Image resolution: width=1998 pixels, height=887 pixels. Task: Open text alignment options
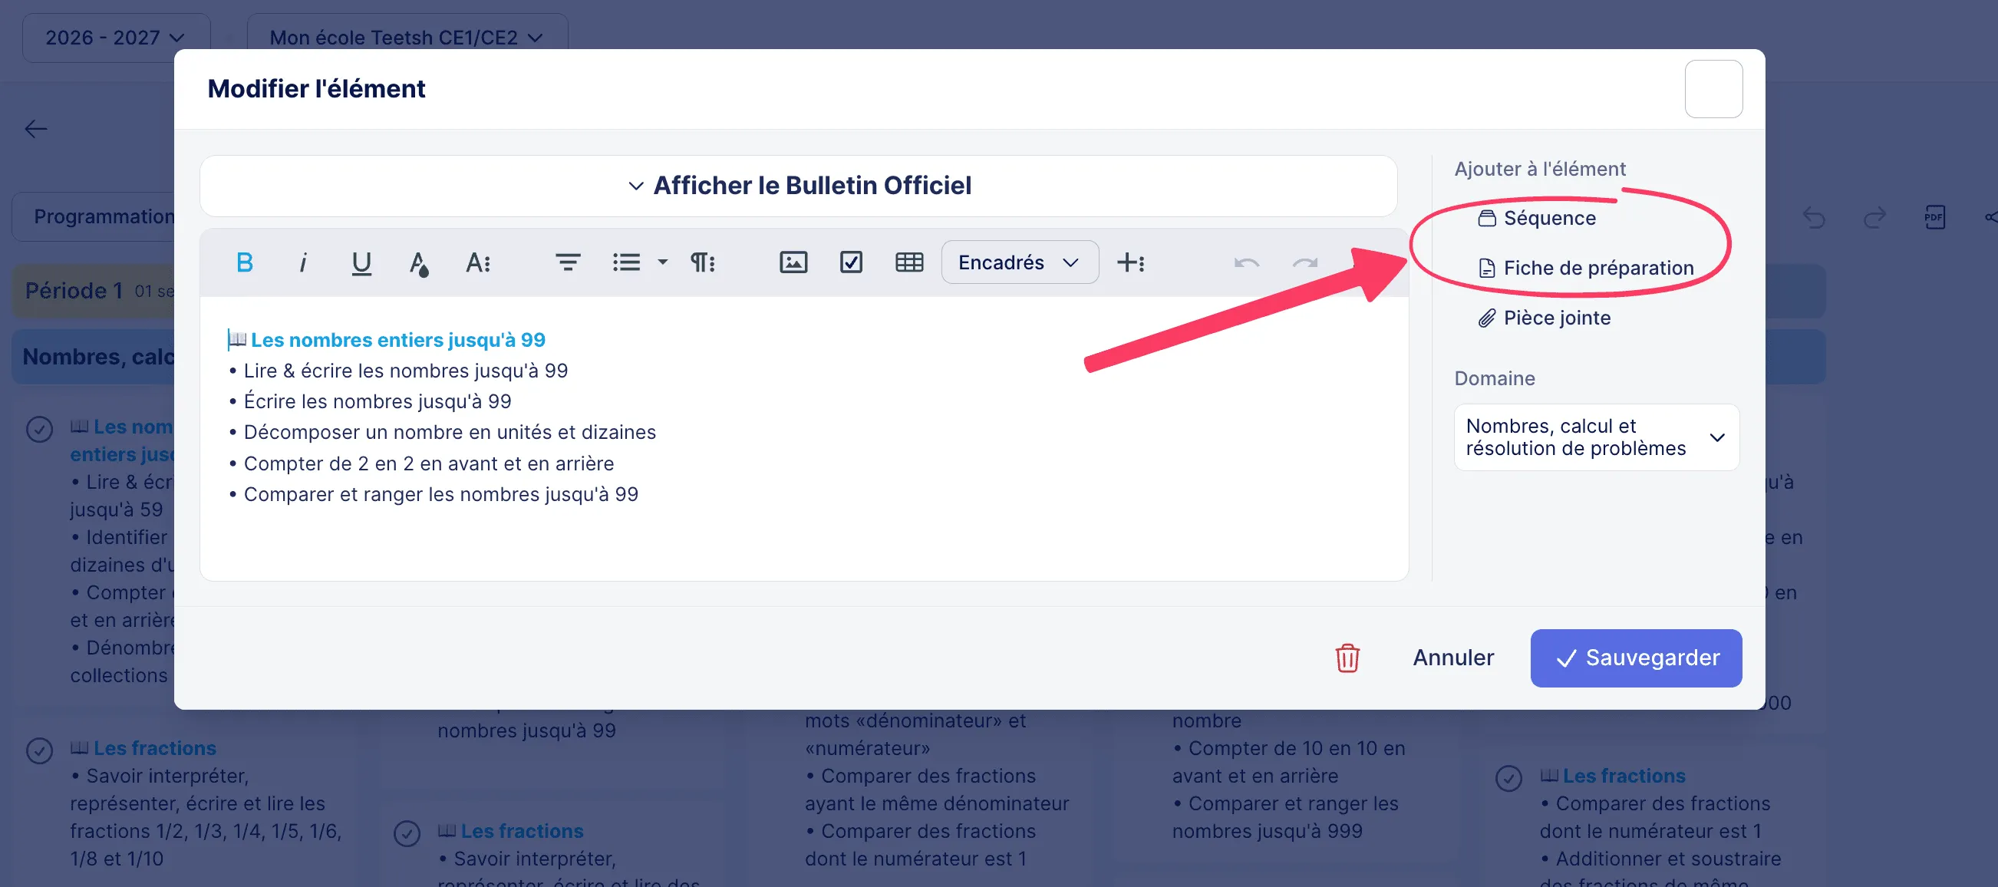point(568,263)
